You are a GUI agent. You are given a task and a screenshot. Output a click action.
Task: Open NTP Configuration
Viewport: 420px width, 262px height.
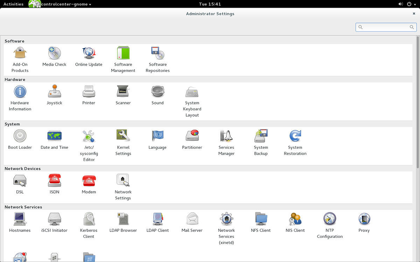330,226
